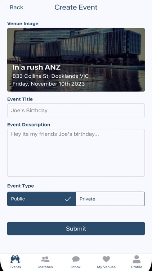Tap the Friday, November 10th 2023 date

tap(49, 84)
